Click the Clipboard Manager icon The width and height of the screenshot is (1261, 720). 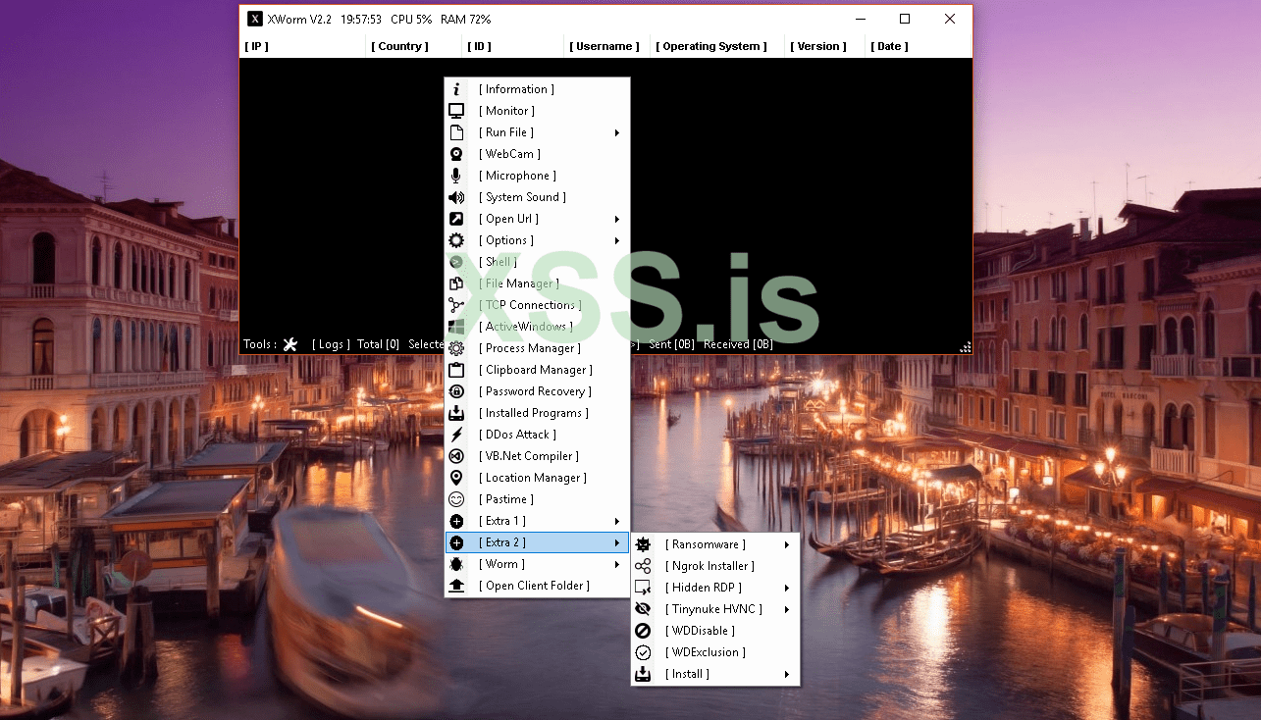[x=456, y=370]
